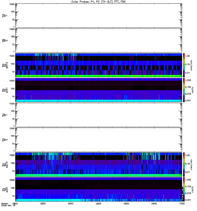Click the 0.001 tick on thc scm1 color bar
197x211 pixels.
188,200
